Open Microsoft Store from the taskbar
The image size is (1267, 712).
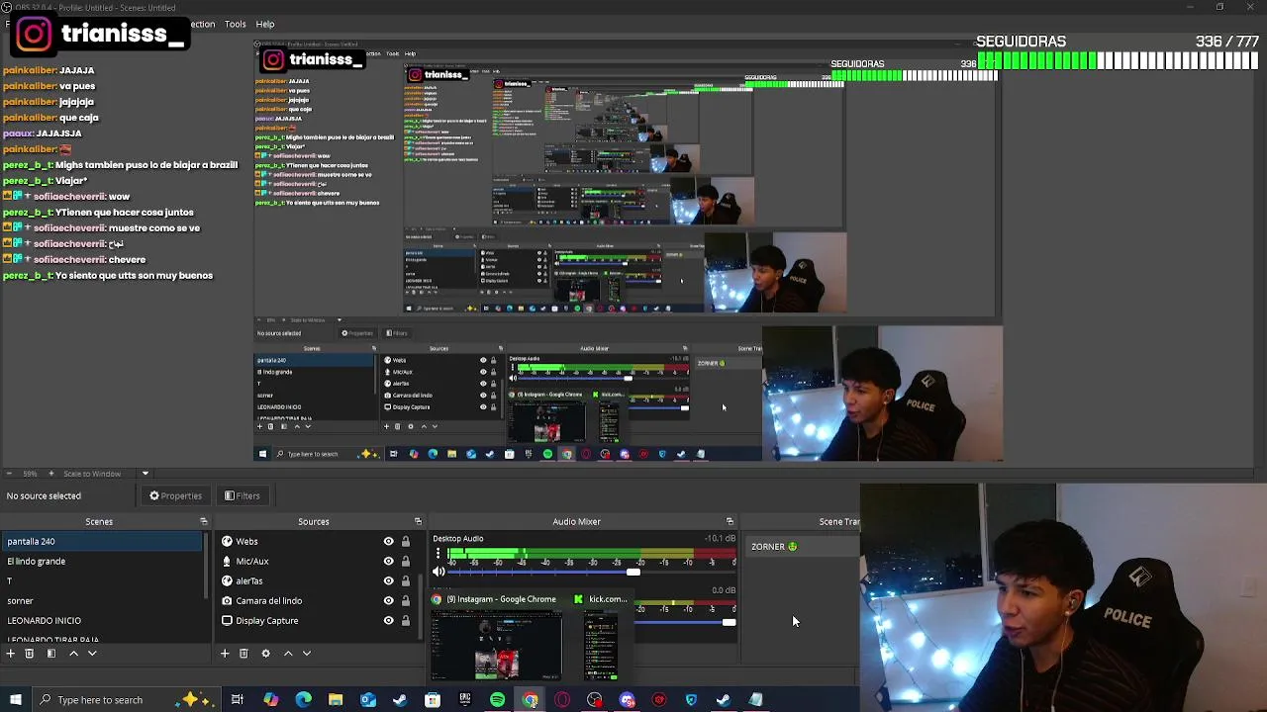coord(433,700)
